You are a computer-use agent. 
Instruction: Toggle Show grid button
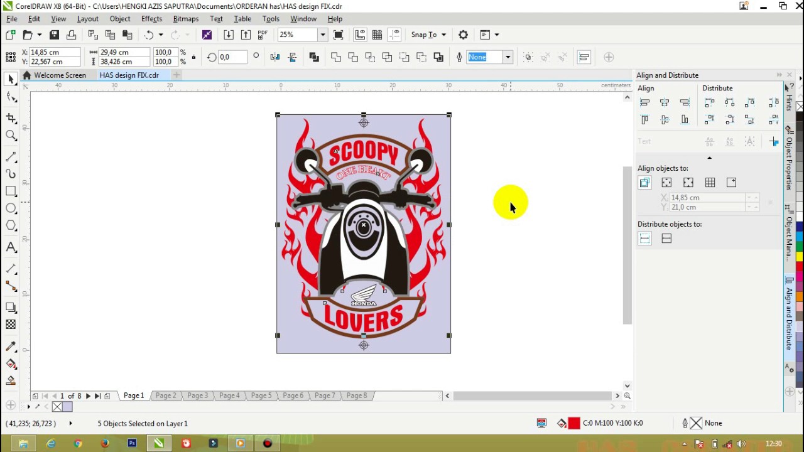377,35
